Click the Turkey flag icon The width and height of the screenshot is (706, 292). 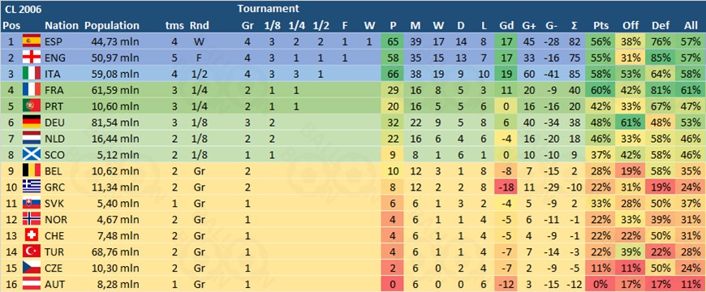point(32,251)
